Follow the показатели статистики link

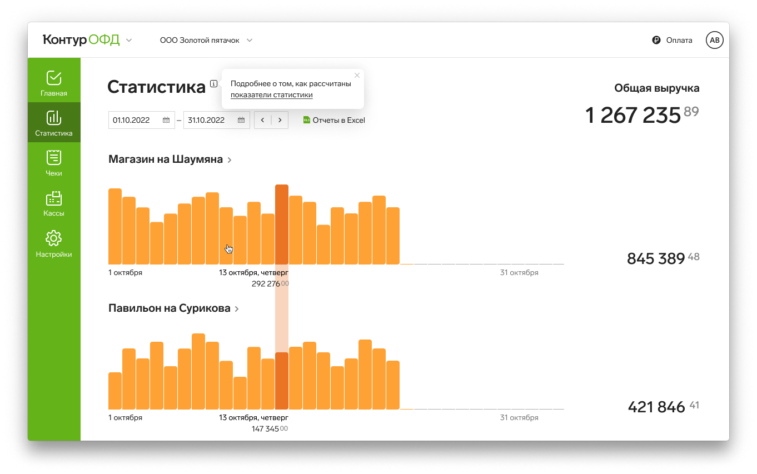click(x=271, y=95)
